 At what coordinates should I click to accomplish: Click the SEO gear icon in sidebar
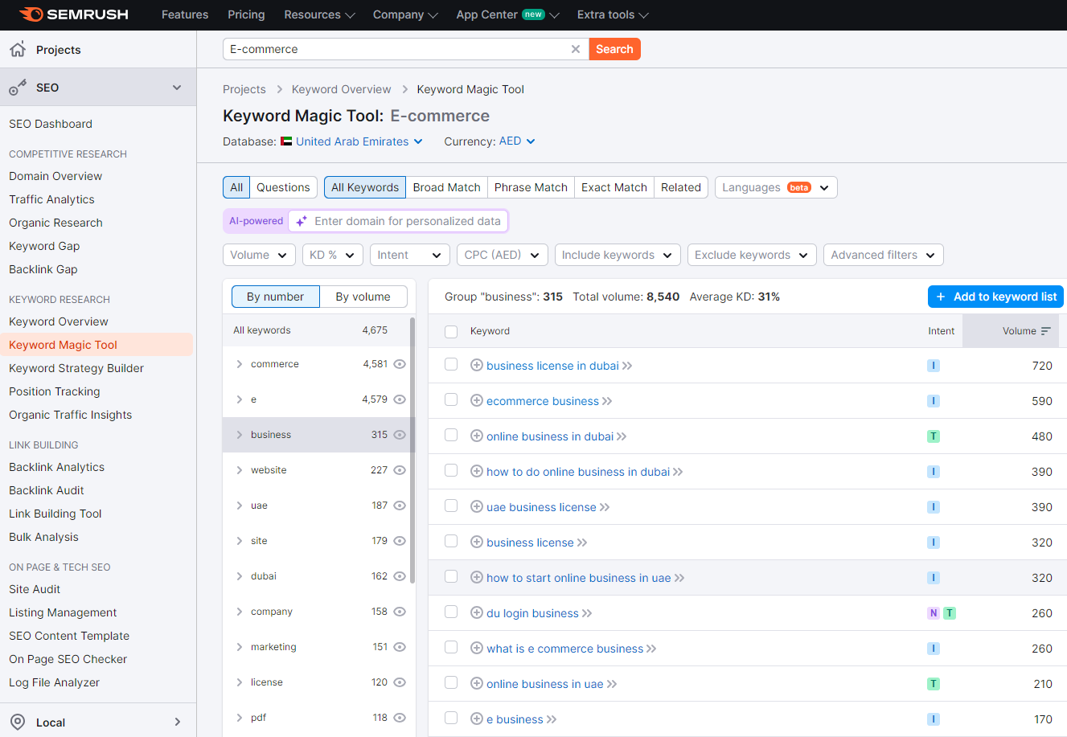(x=18, y=88)
